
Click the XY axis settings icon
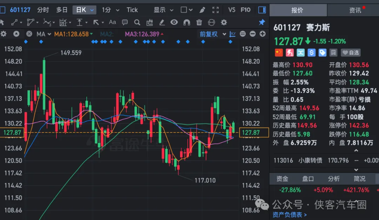pos(233,34)
